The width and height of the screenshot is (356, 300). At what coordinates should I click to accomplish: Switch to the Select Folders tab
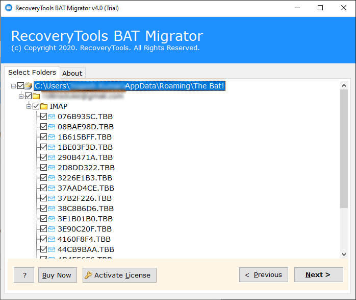[x=32, y=73]
